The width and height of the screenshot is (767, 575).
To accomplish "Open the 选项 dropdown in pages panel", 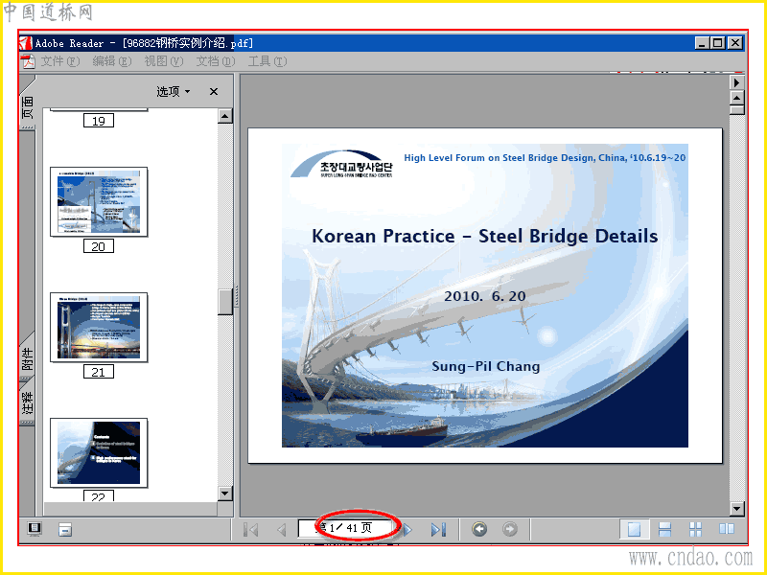I will (174, 91).
